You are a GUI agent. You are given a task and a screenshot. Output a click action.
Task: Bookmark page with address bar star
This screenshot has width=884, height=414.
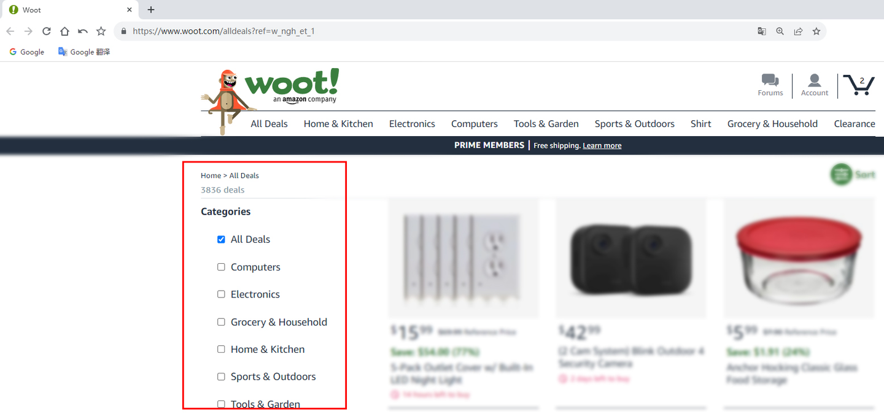816,31
